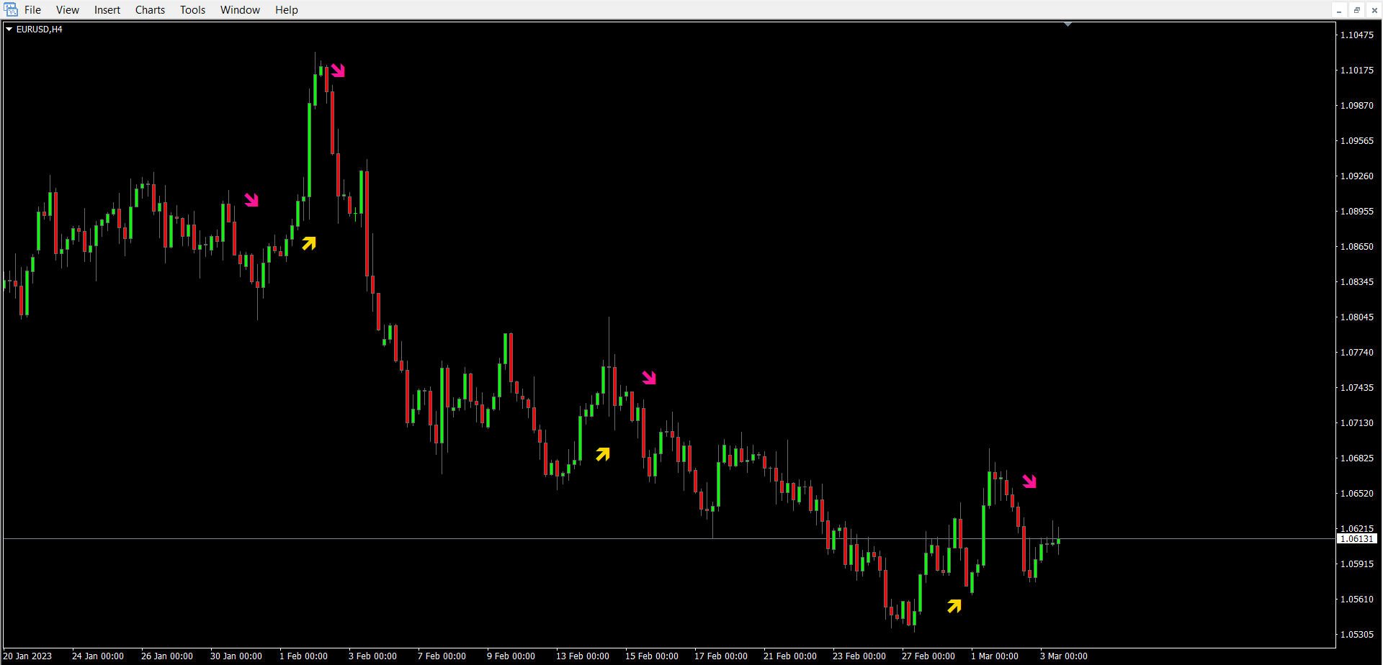Open the View menu
The height and width of the screenshot is (665, 1383).
click(x=68, y=9)
